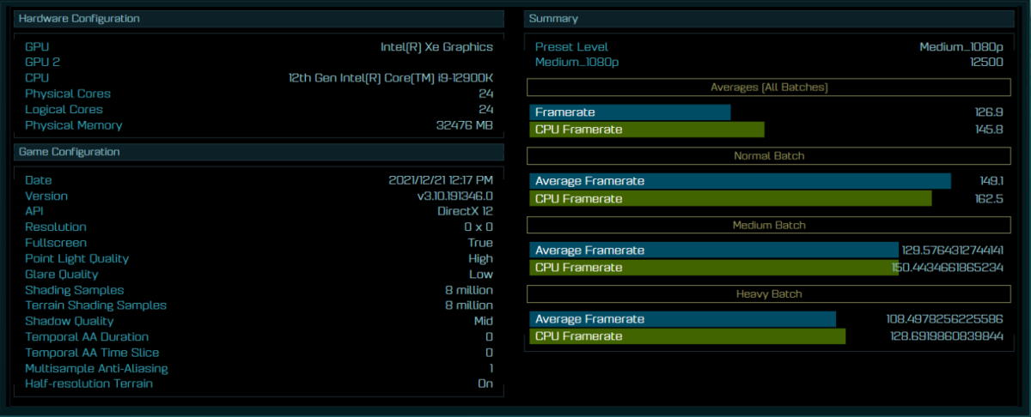Click the green CPU Framerate bar under Averages
Viewport: 1031px width, 417px height.
[646, 130]
